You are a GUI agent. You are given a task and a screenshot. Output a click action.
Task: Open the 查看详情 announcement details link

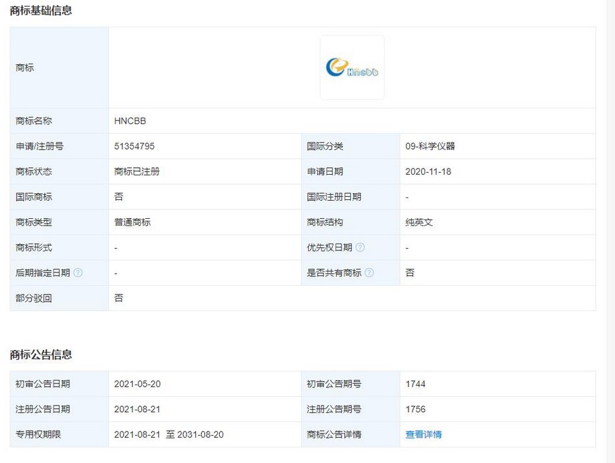pyautogui.click(x=423, y=434)
